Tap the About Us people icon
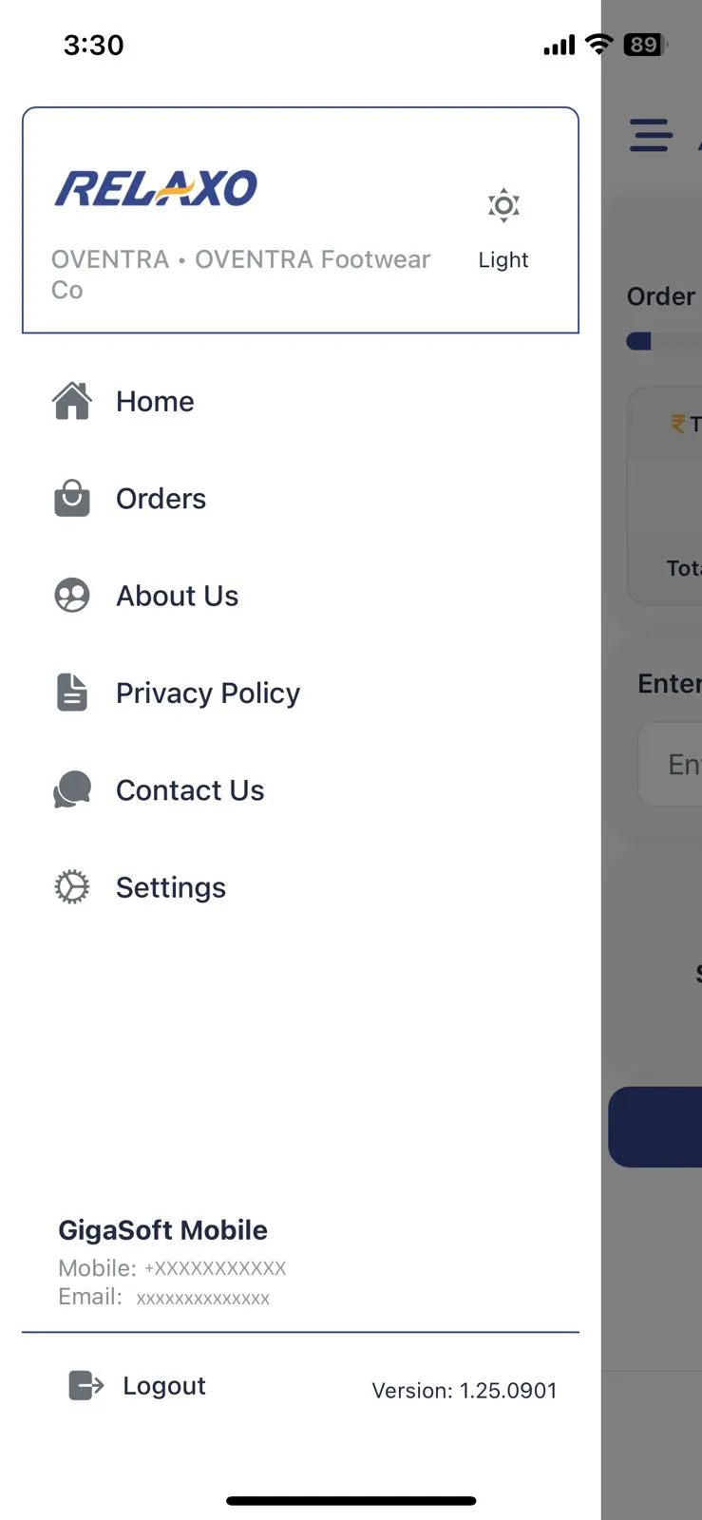The height and width of the screenshot is (1520, 702). pos(72,596)
